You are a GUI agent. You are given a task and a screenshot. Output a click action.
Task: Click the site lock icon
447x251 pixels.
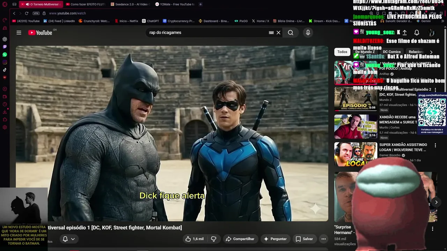point(44,13)
